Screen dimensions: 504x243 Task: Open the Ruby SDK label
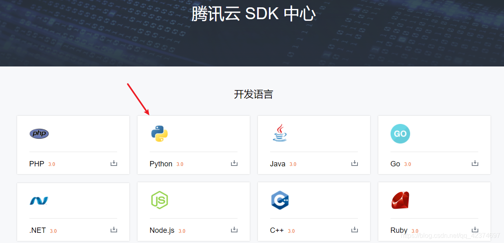(x=399, y=230)
